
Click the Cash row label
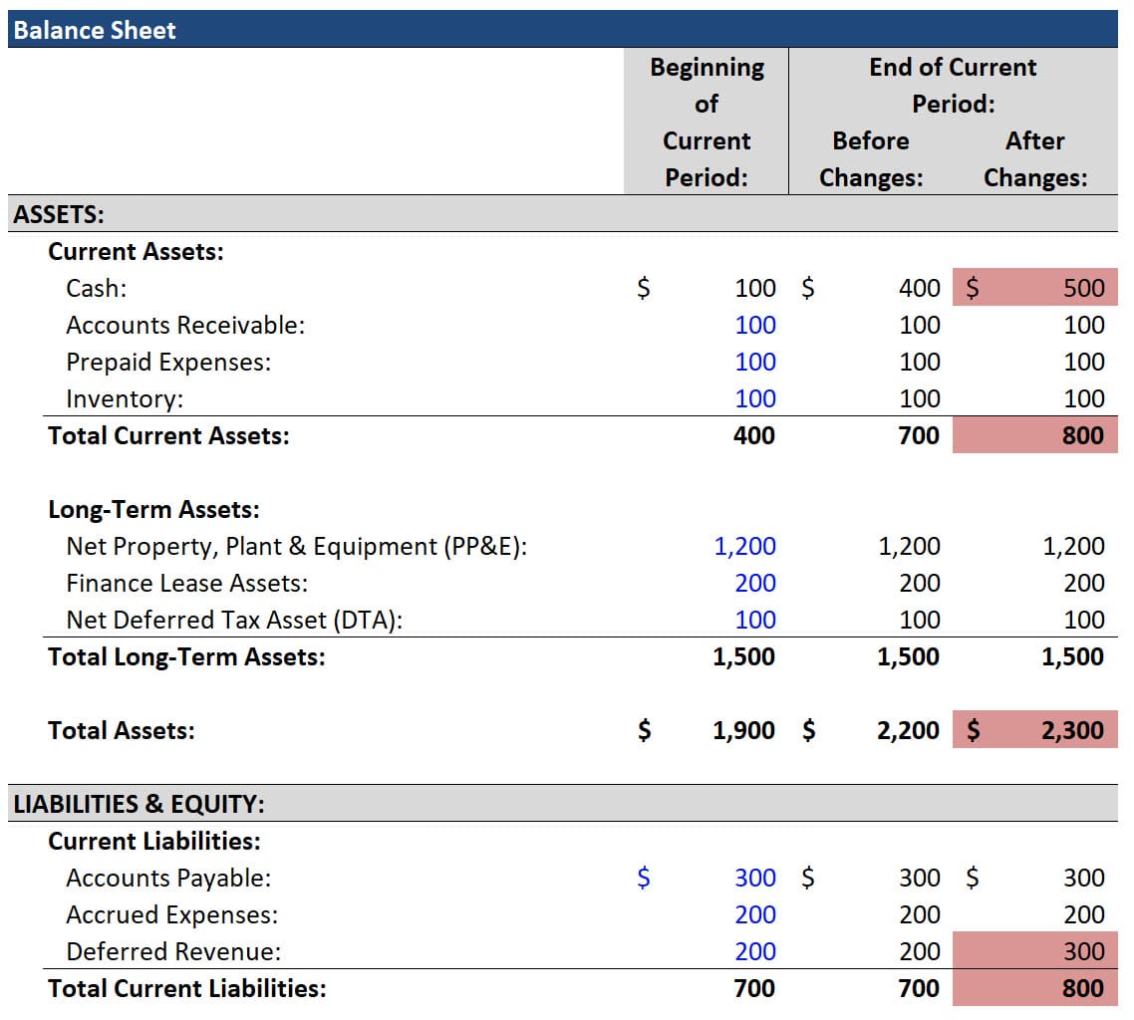pos(90,288)
